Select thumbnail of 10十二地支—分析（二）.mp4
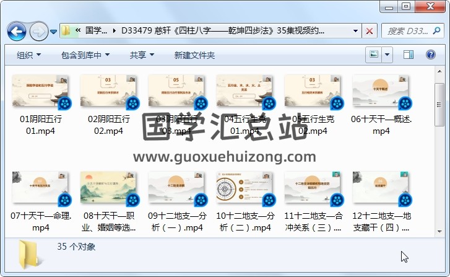The width and height of the screenshot is (450, 277). [244, 188]
